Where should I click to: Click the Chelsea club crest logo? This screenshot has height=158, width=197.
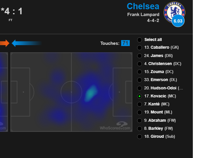pyautogui.click(x=174, y=12)
